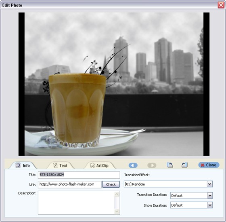This screenshot has height=222, width=226.
Task: Open the Text tab
Action: (61, 165)
